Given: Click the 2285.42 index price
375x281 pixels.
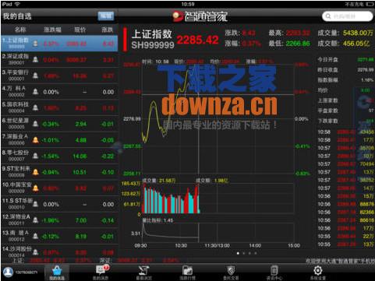Looking at the screenshot, I should click(198, 40).
